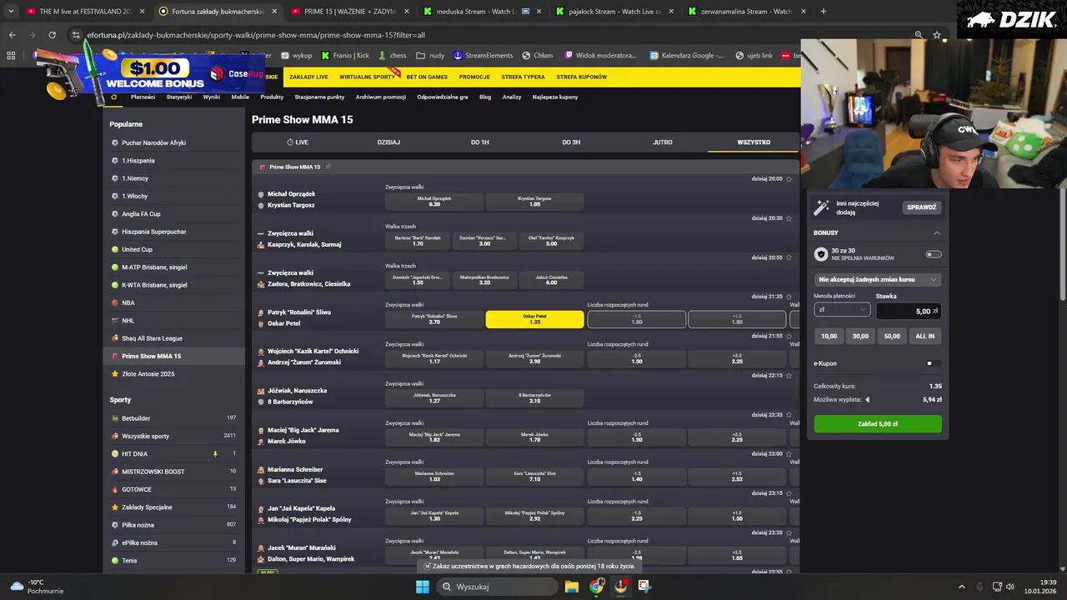Viewport: 1067px width, 600px height.
Task: Click the magic wand suggestion icon
Action: click(821, 207)
